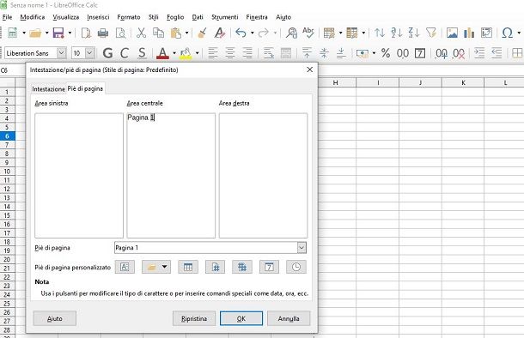Click into the Area centrale text box
This screenshot has width=524, height=338.
(x=171, y=176)
